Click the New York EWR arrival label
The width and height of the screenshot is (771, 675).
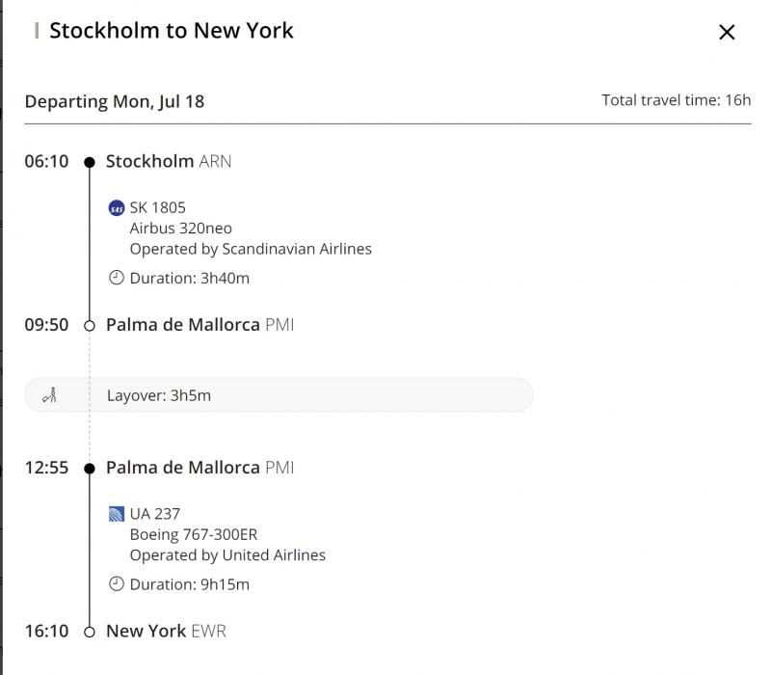pos(166,632)
